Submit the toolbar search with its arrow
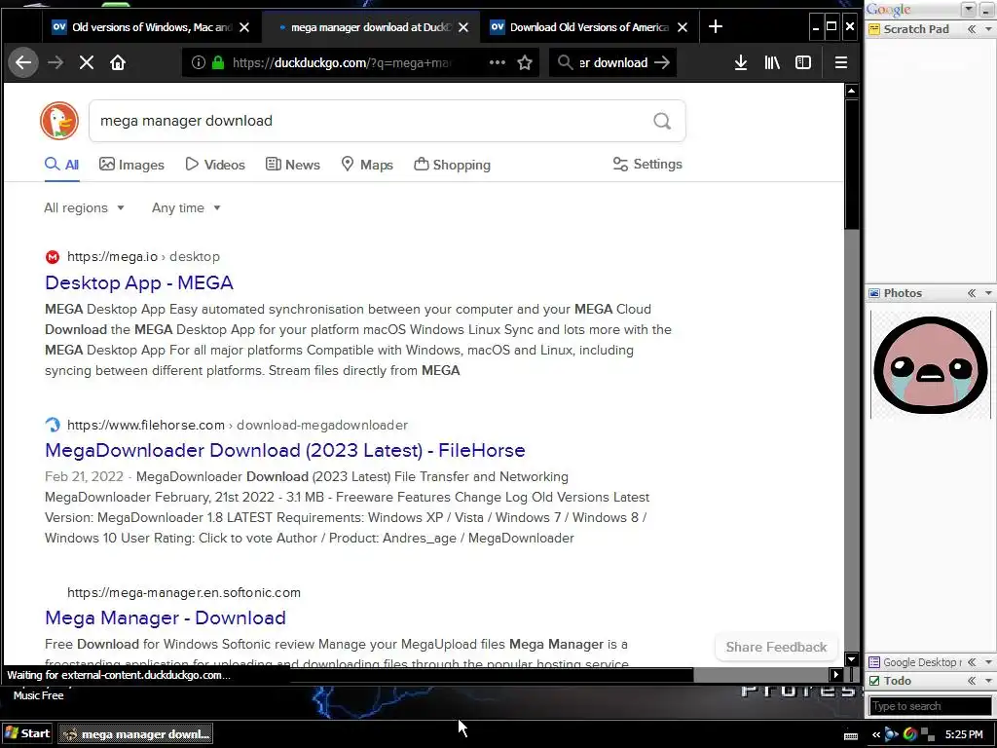This screenshot has width=997, height=748. click(662, 62)
